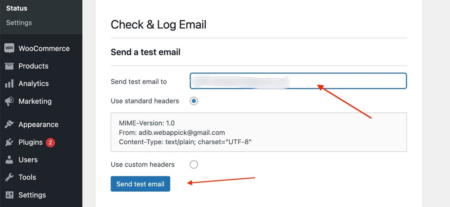This screenshot has height=207, width=450.
Task: Select the WooCommerce icon in the sidebar
Action: click(9, 48)
